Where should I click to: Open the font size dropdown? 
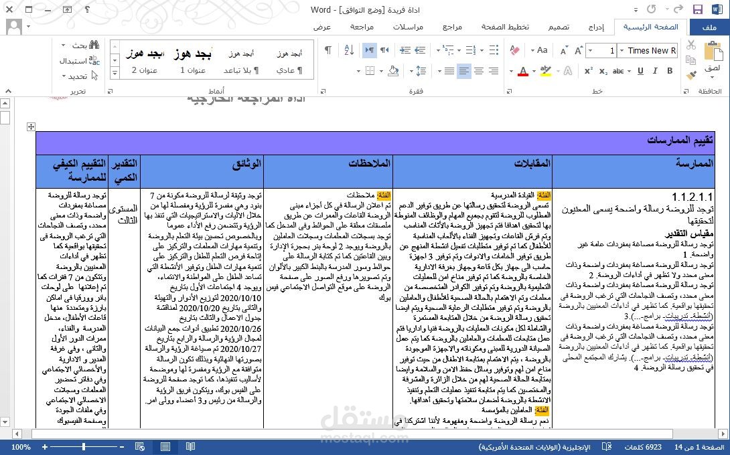tap(591, 50)
